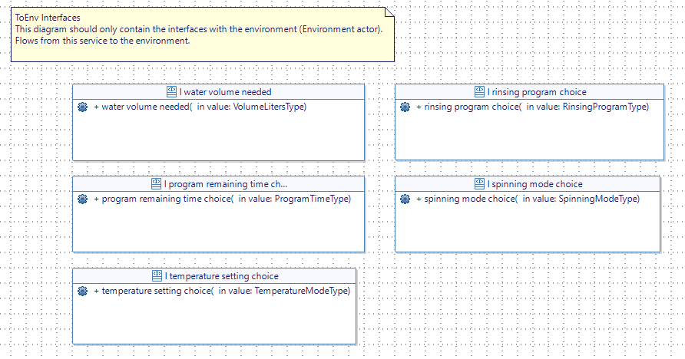685x359 pixels.
Task: Click the interface icon beside I spinning mode choice
Action: (x=479, y=183)
